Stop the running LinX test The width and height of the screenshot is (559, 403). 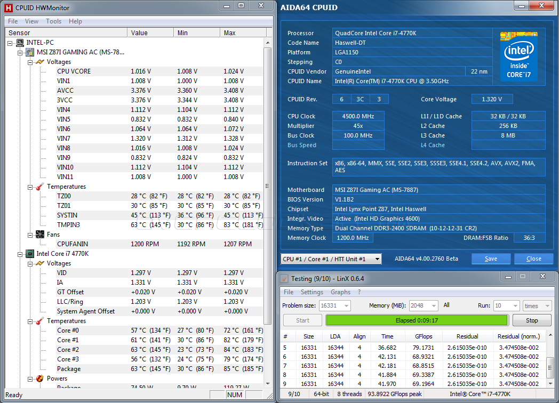(532, 320)
